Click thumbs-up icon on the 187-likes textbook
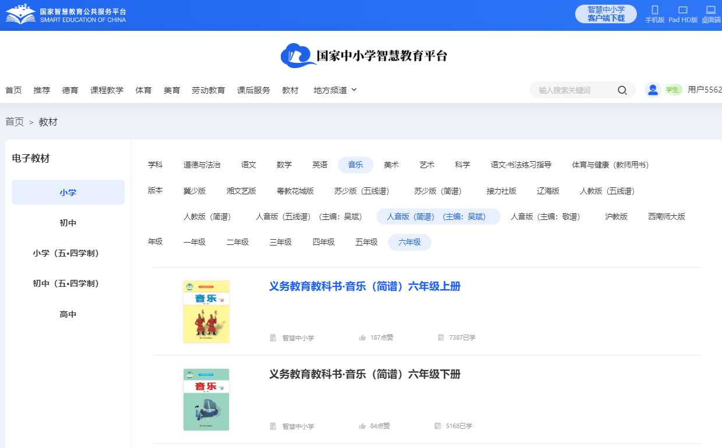 pos(362,337)
